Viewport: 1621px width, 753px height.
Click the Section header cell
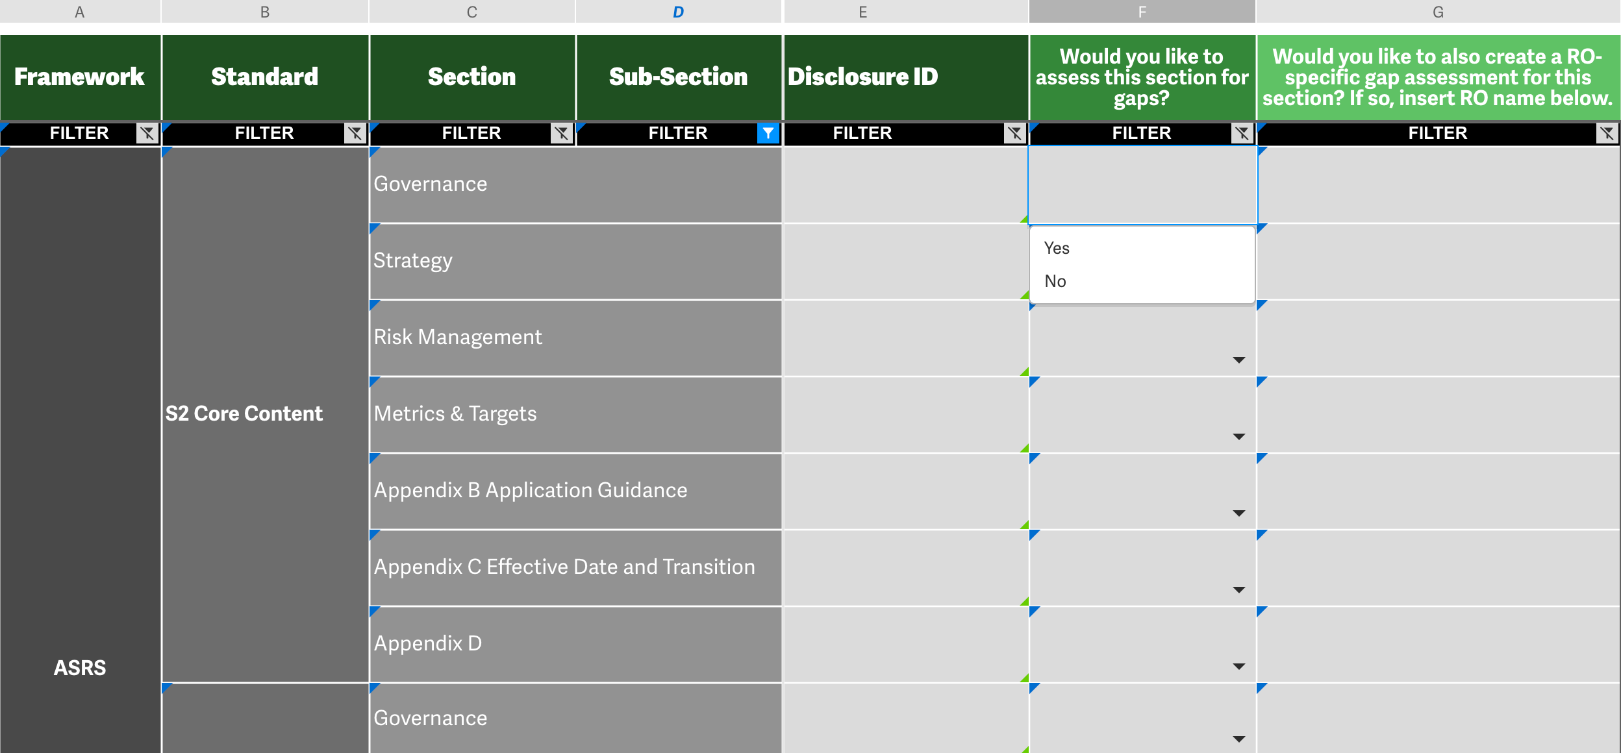point(472,77)
